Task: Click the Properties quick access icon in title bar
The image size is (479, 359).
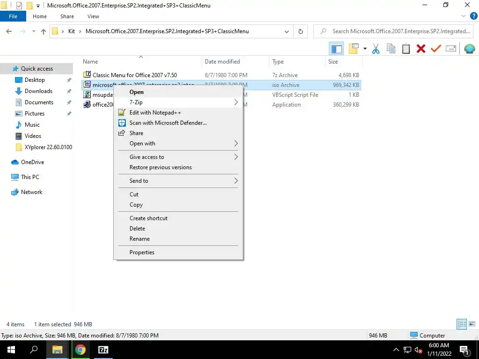Action: point(19,6)
